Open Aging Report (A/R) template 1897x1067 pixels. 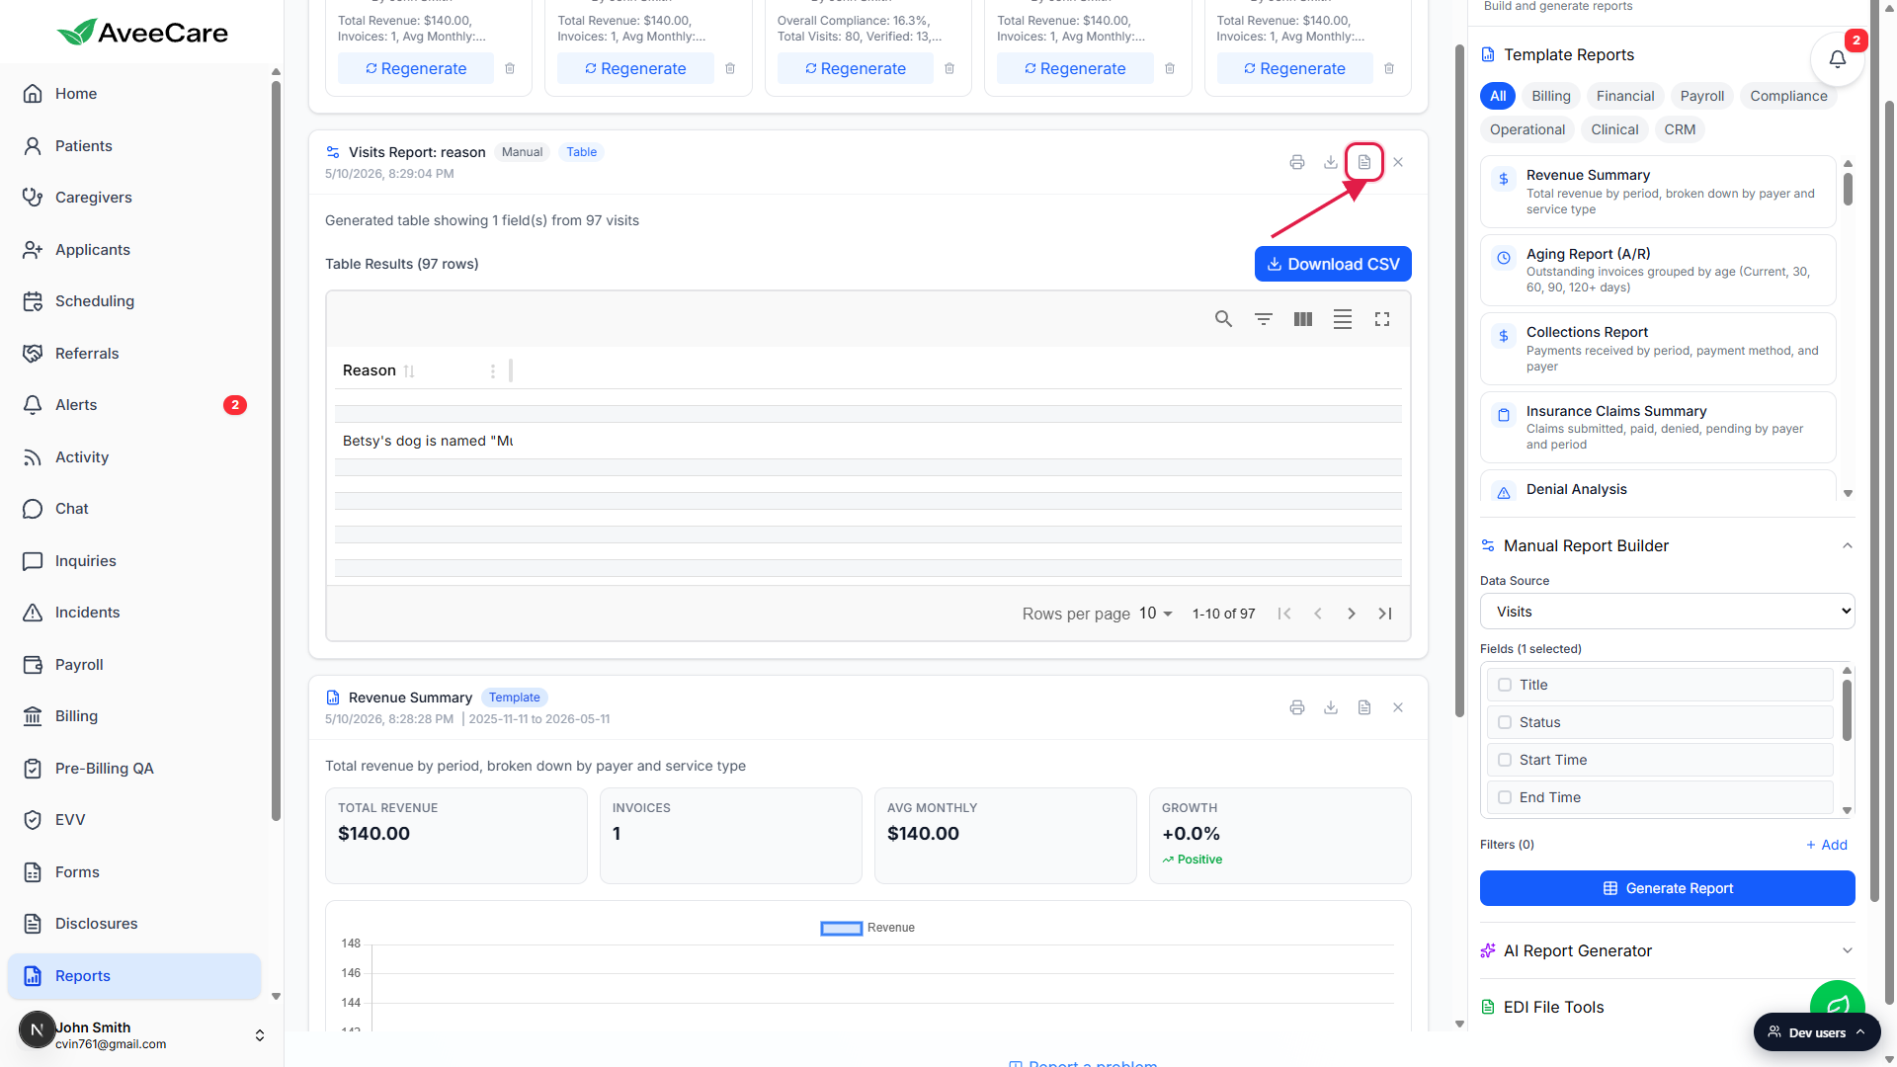(x=1658, y=270)
